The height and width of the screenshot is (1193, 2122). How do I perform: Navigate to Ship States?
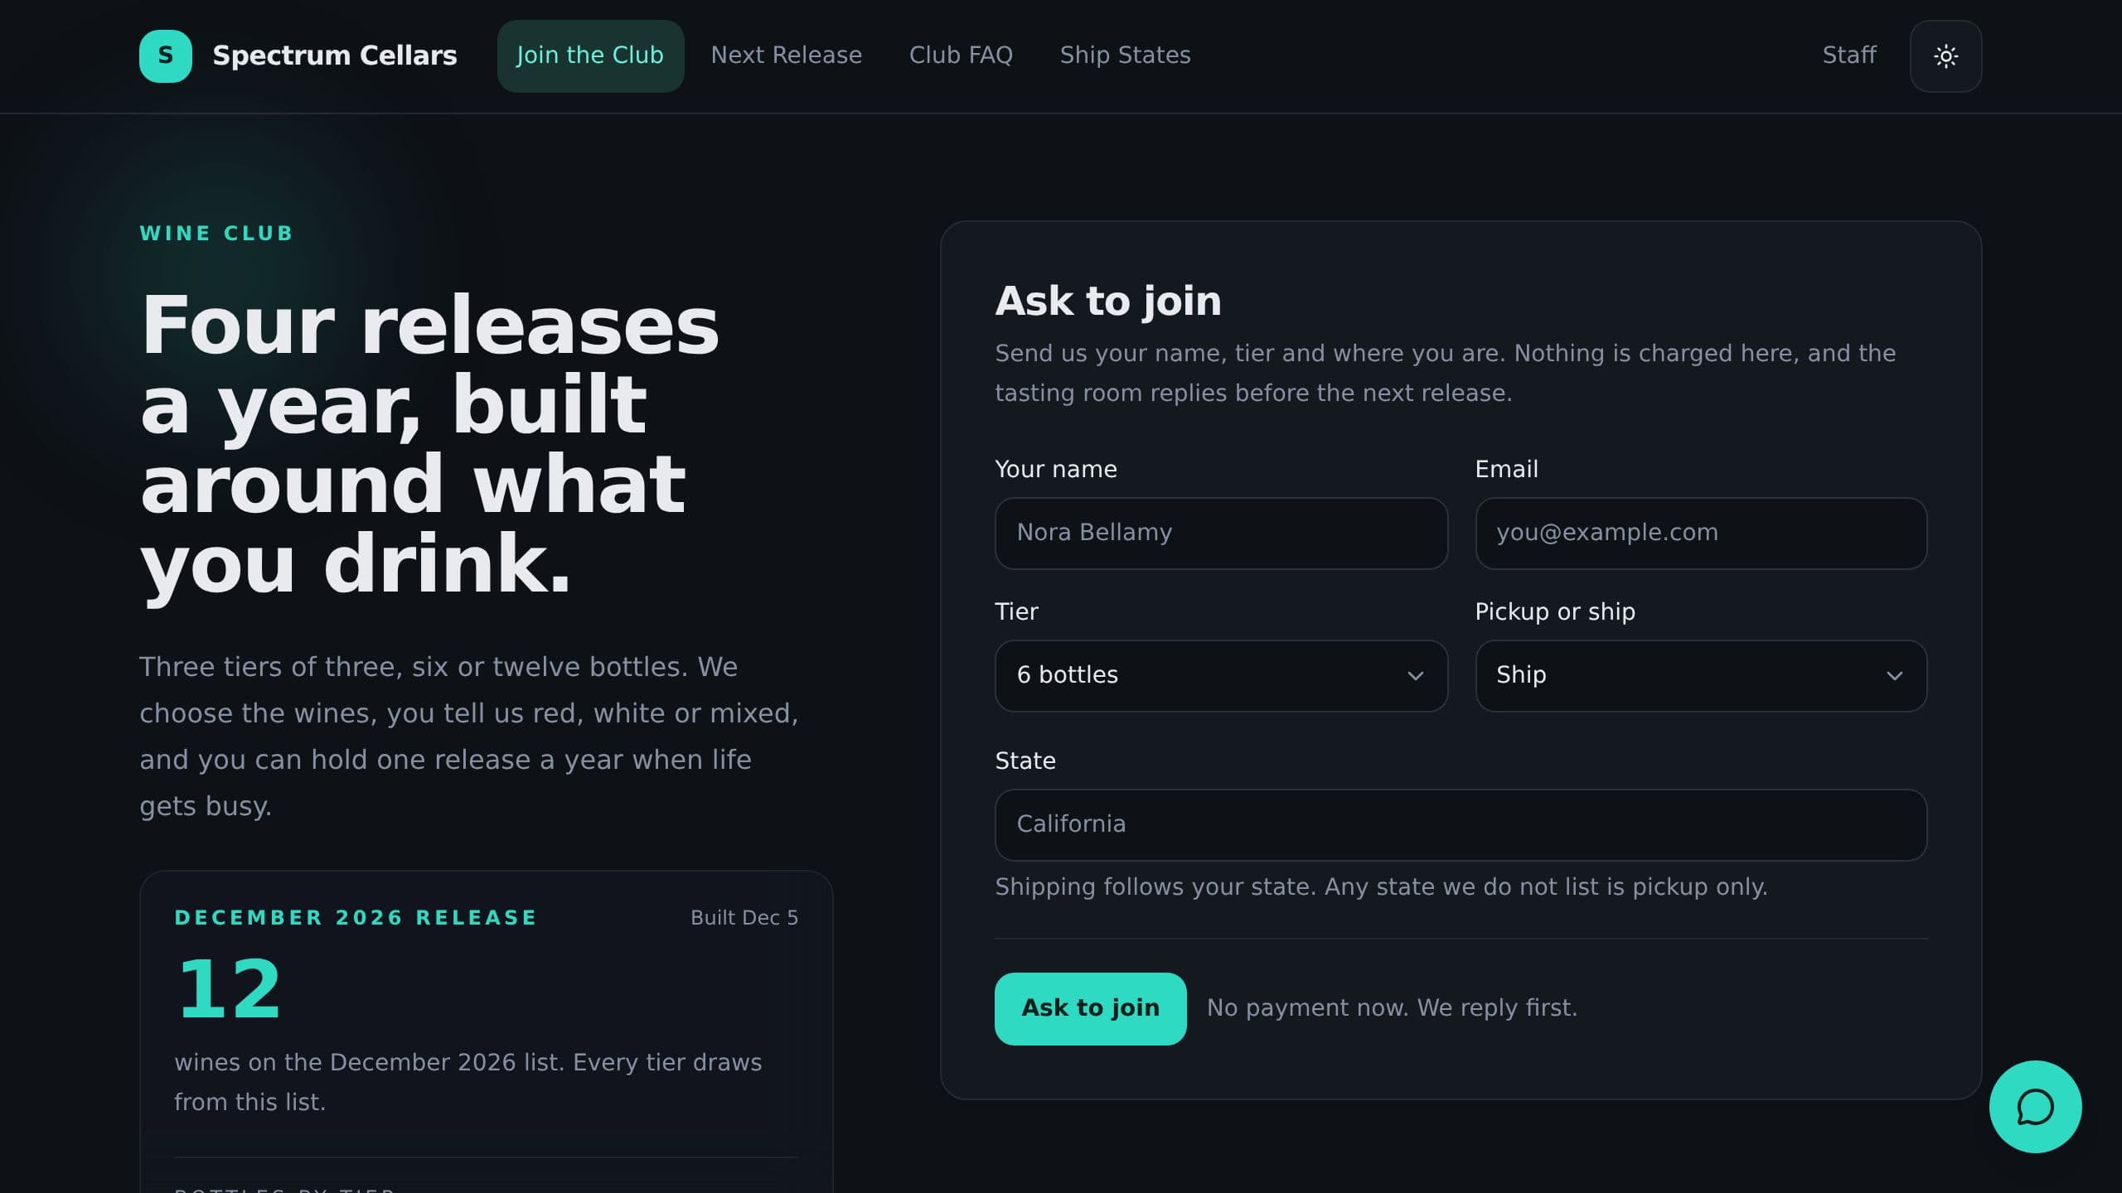[1125, 56]
